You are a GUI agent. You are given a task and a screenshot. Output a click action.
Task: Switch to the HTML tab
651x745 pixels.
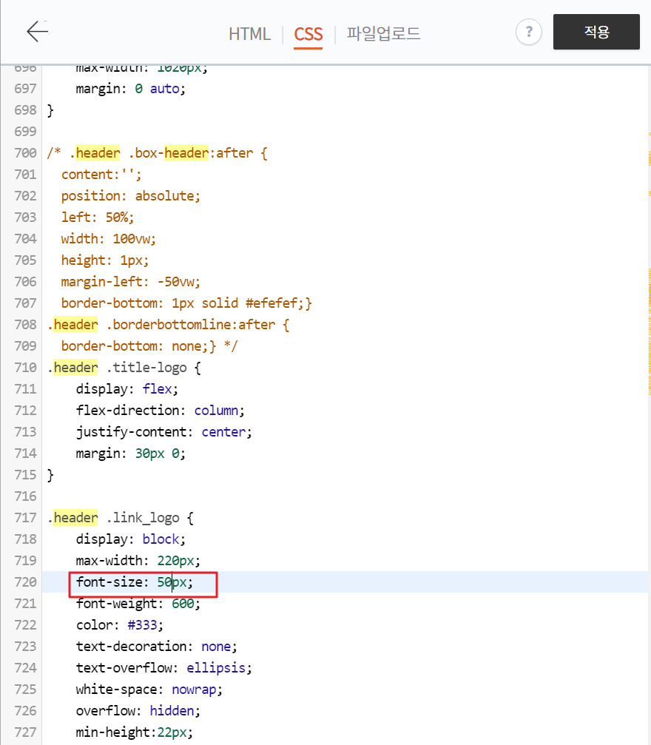[x=249, y=34]
